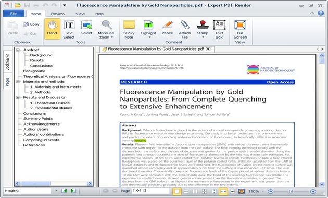Collapse the Materials and methods bookmark node
328x198 pixels.
pyautogui.click(x=18, y=82)
